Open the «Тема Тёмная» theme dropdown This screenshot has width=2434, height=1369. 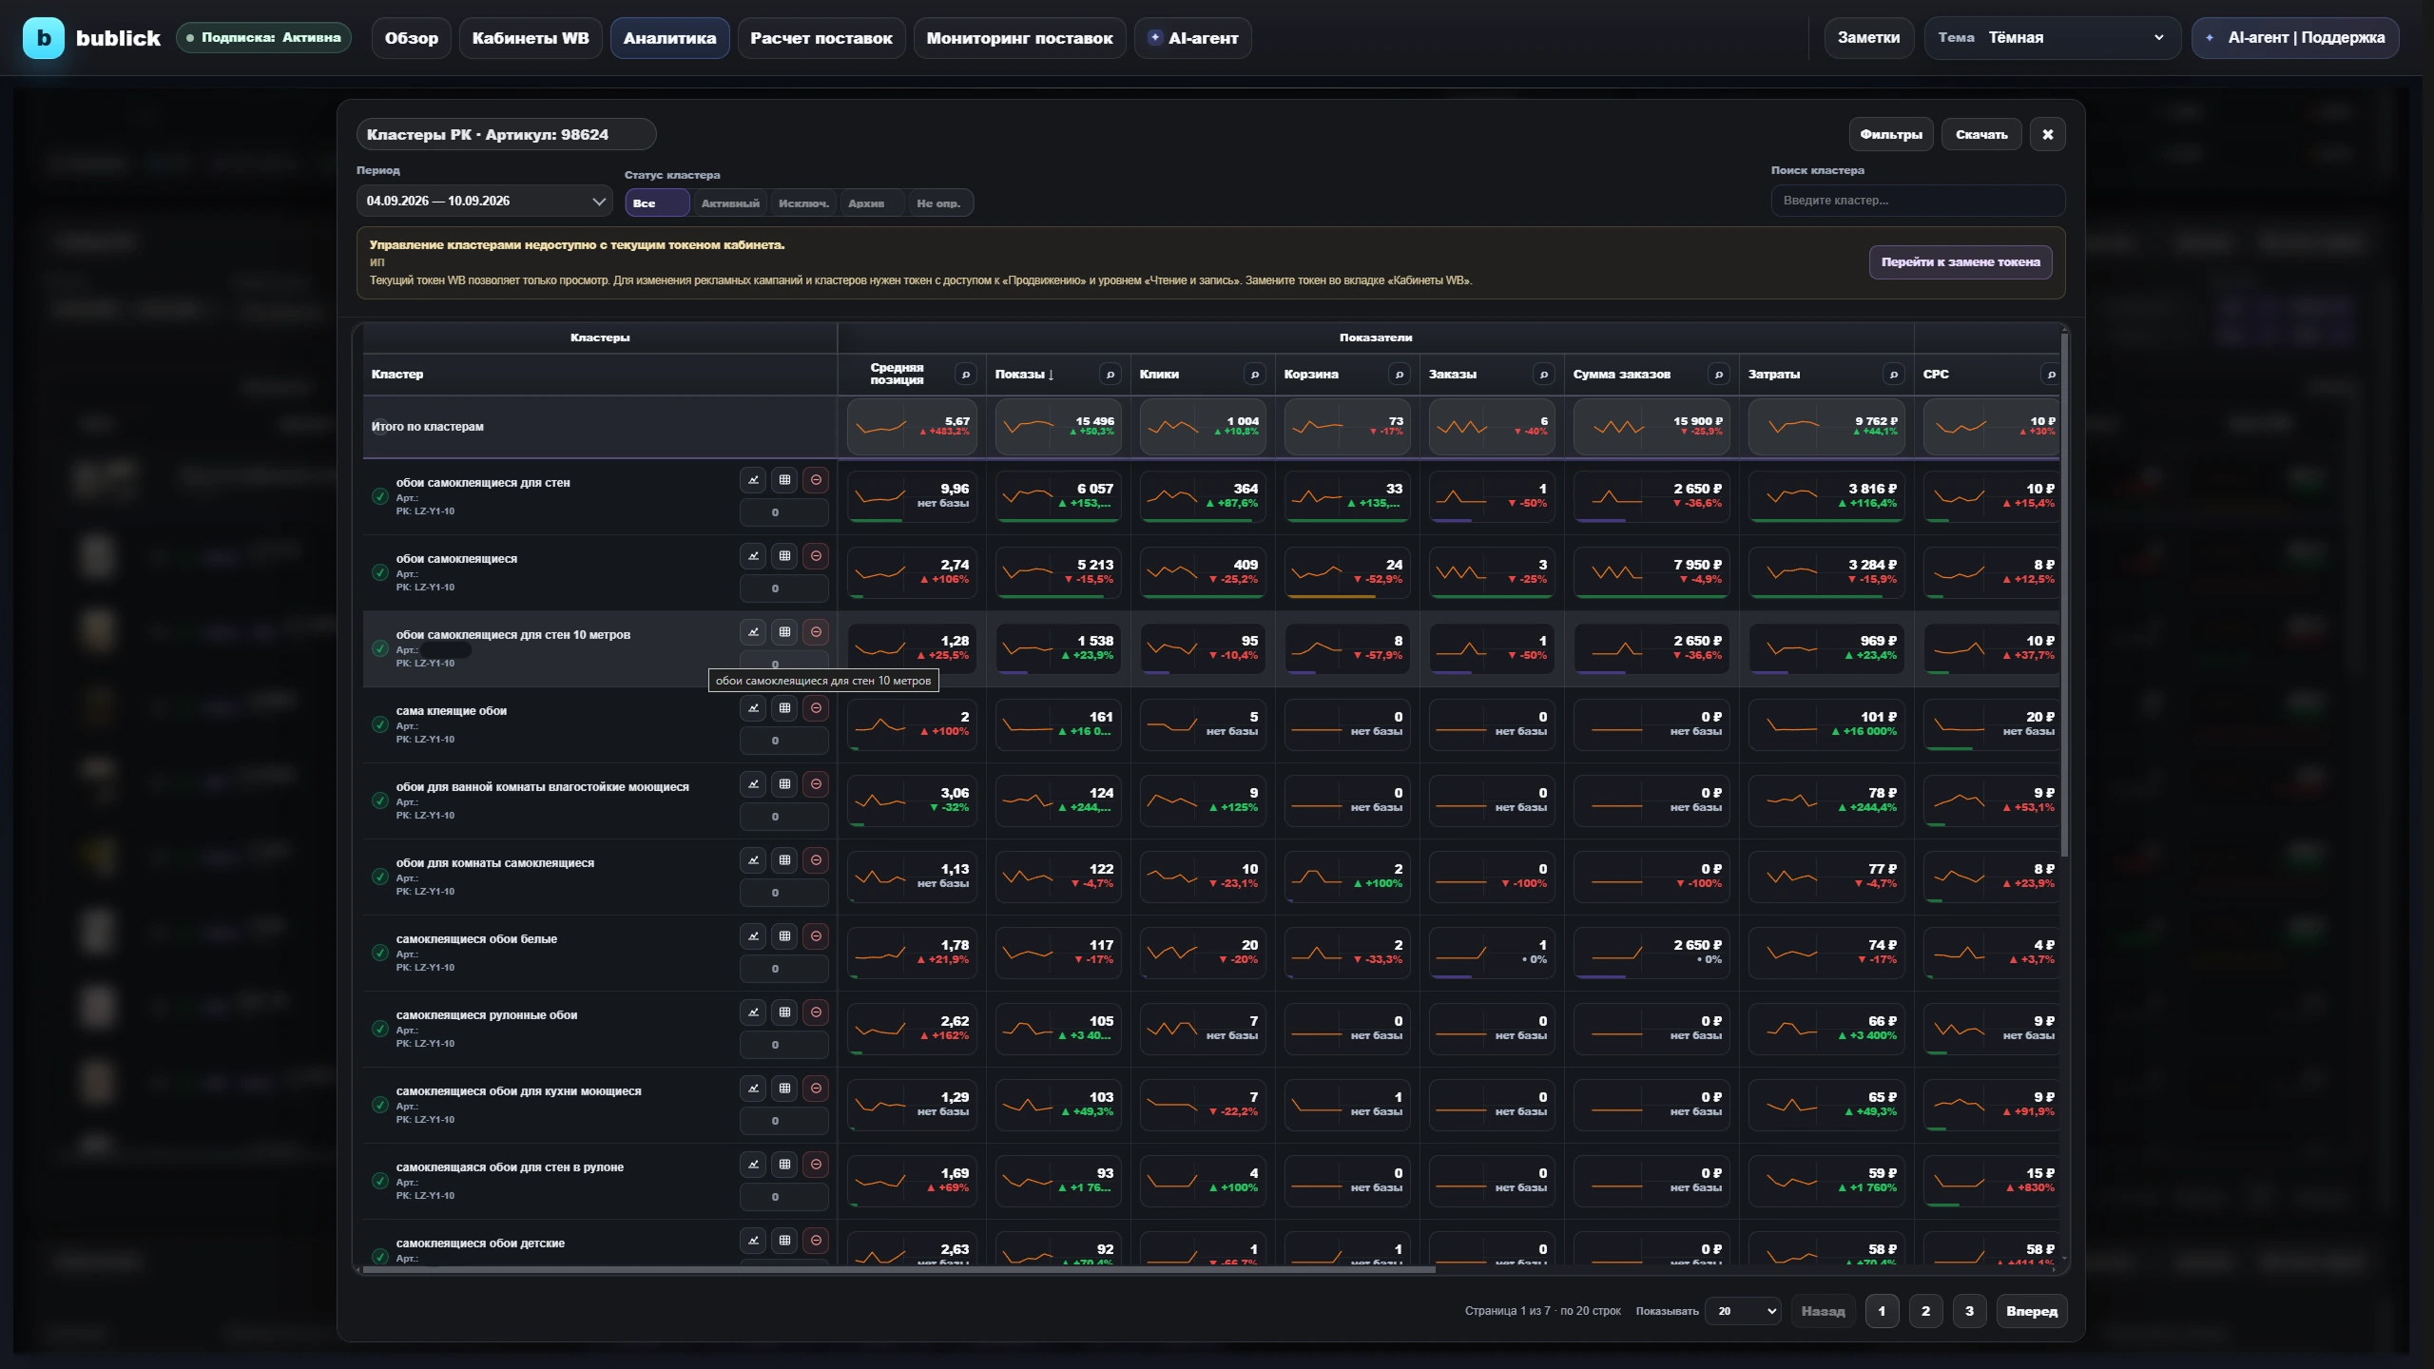(2052, 38)
